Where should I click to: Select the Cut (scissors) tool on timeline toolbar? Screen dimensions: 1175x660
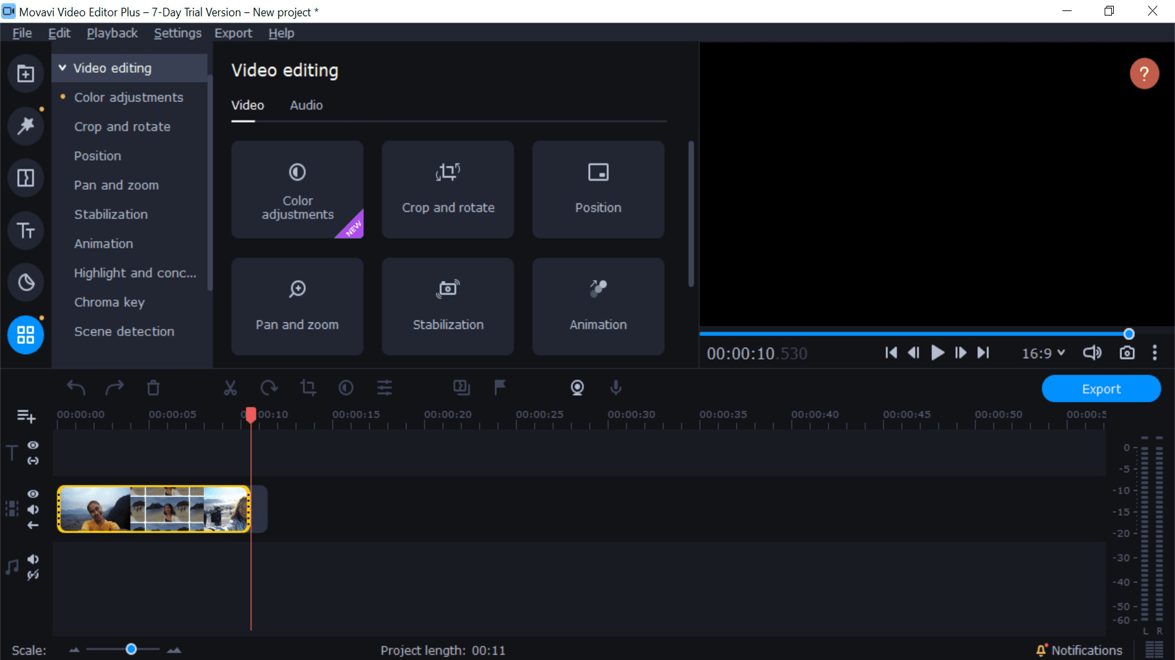230,388
